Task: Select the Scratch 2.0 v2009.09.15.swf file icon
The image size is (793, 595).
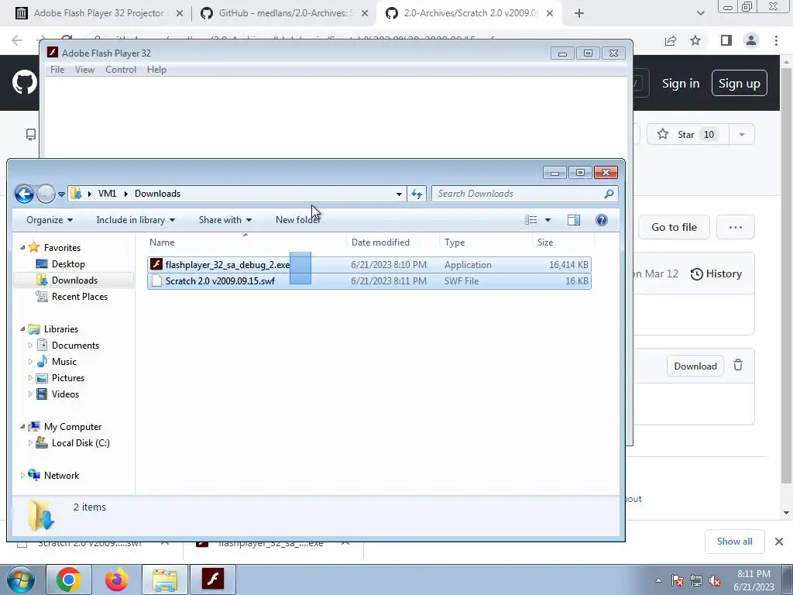Action: [156, 280]
